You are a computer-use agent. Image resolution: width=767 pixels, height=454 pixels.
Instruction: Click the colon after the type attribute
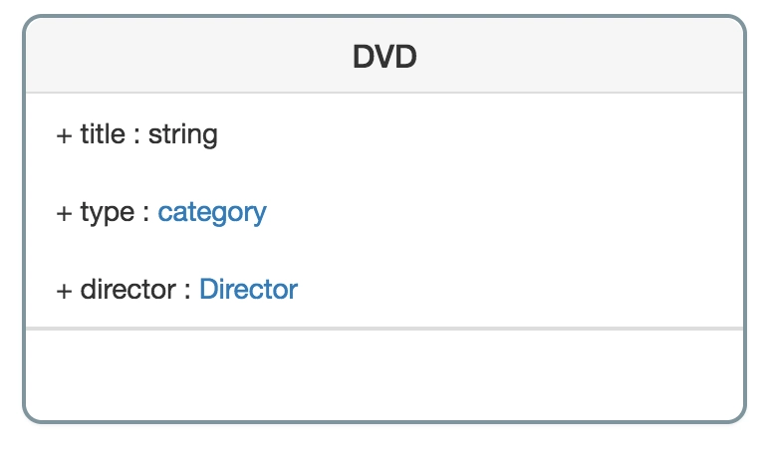point(145,214)
